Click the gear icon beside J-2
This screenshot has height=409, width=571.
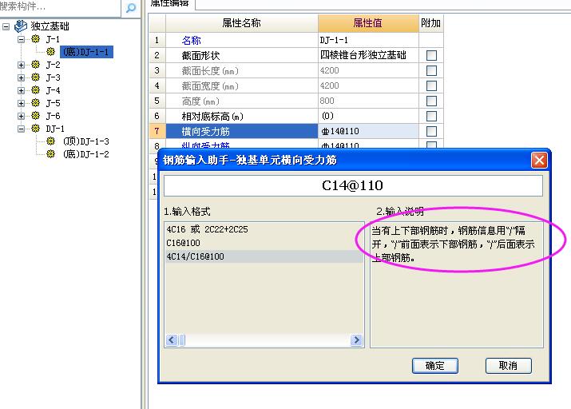(x=35, y=65)
